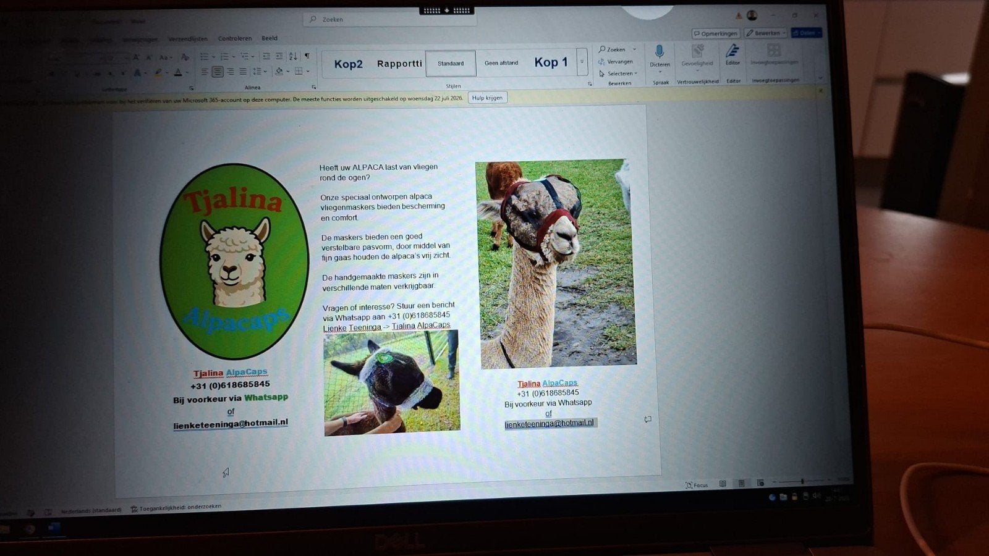The image size is (989, 556).
Task: Apply paragraph shading fill
Action: click(278, 72)
